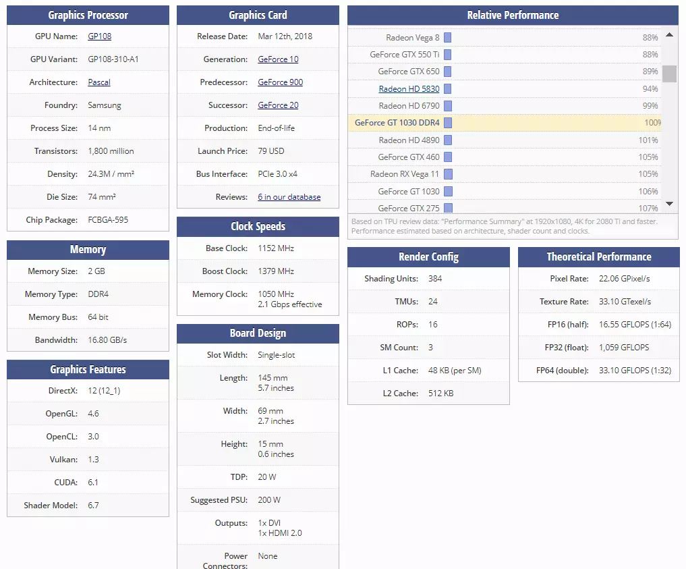686x569 pixels.
Task: Click the 'Samsung' foundry value
Action: pos(105,105)
